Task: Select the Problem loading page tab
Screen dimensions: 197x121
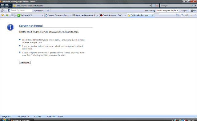Action: (x=139, y=15)
